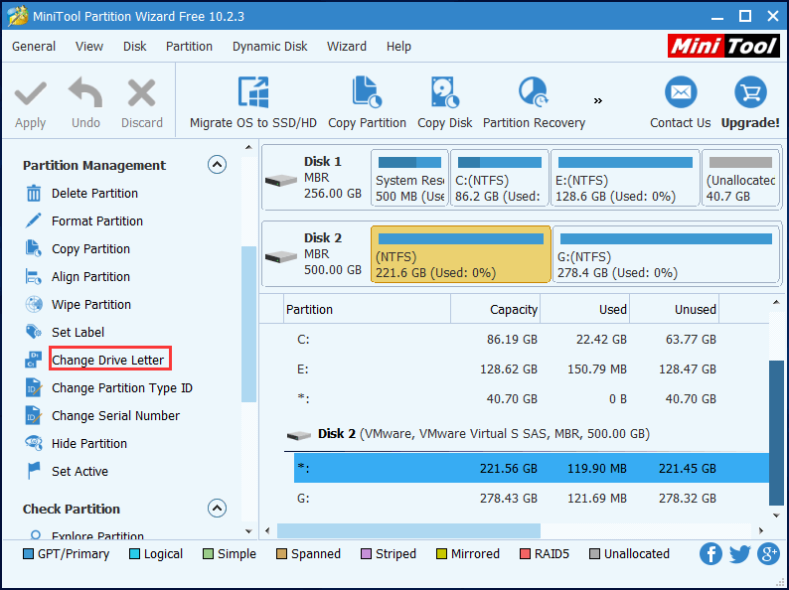Select the E:(NTFS) partition block

625,178
